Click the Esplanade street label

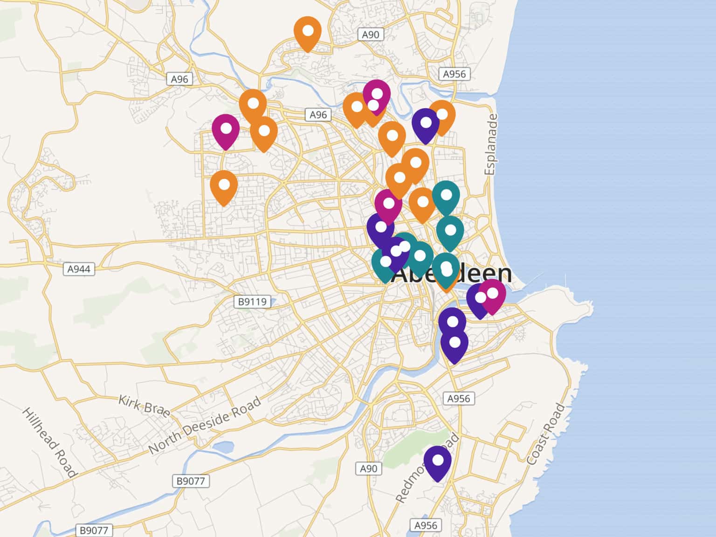pyautogui.click(x=490, y=145)
